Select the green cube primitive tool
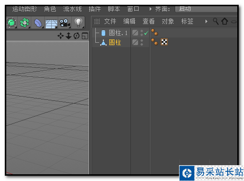The width and height of the screenshot is (244, 181). [12, 23]
